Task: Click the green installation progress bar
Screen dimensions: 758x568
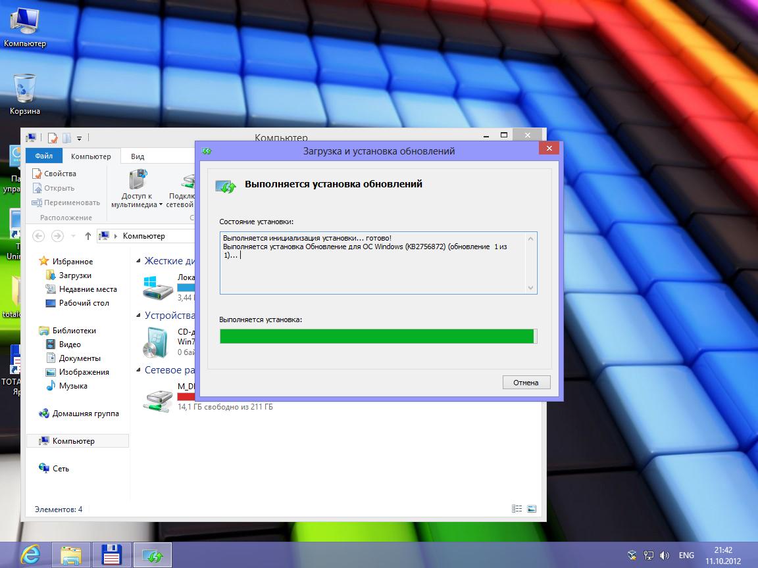Action: 378,336
